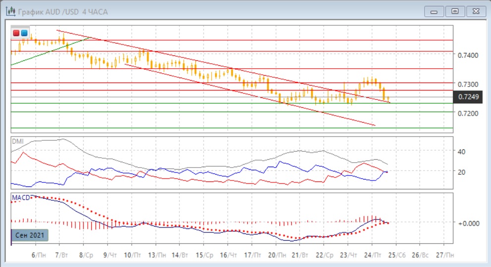The height and width of the screenshot is (267, 491).
Task: Click the 24/Пт date on time axis
Action: point(372,256)
